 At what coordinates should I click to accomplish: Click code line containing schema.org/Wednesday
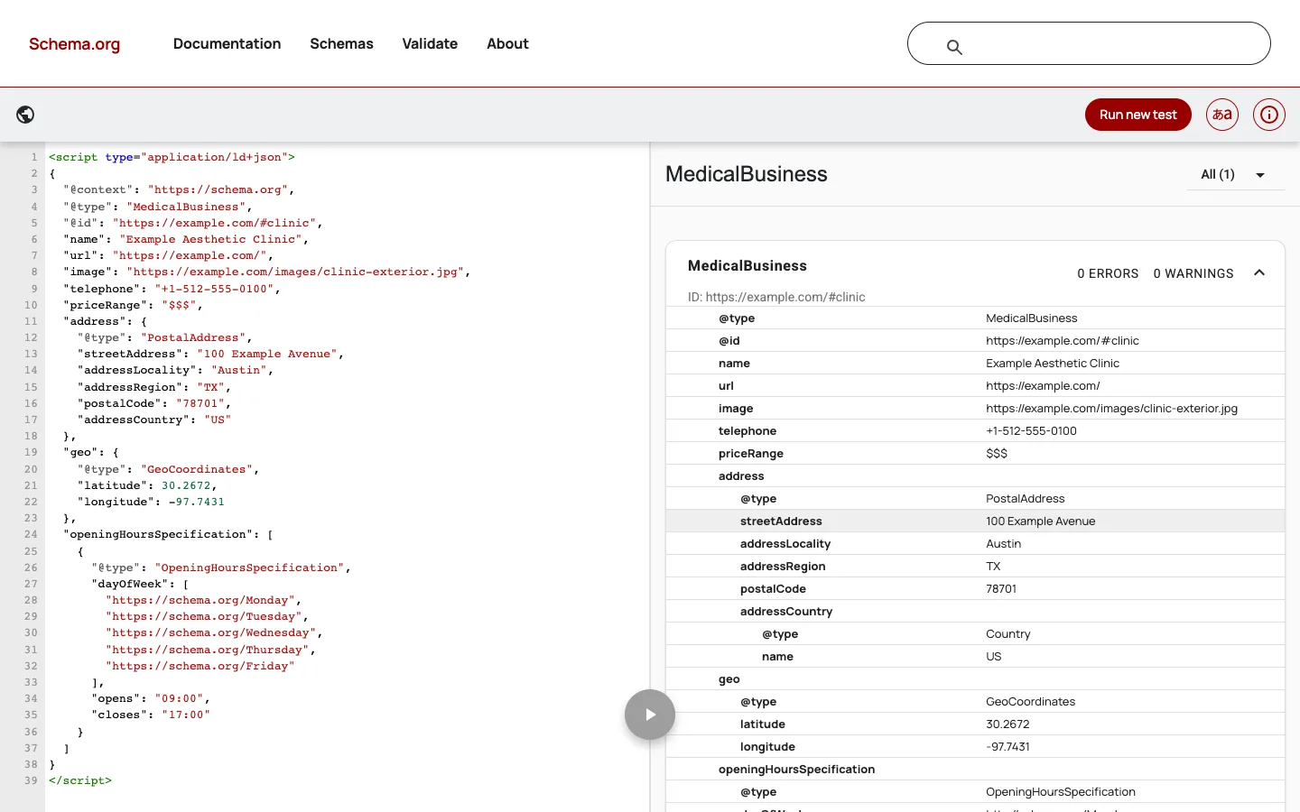pos(214,632)
